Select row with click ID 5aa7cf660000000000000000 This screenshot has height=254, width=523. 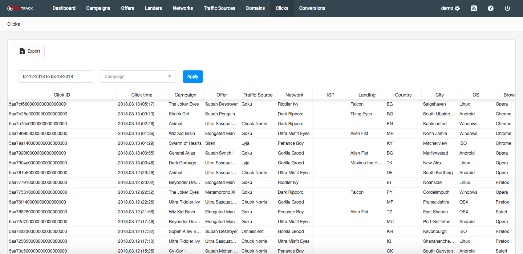[37, 104]
